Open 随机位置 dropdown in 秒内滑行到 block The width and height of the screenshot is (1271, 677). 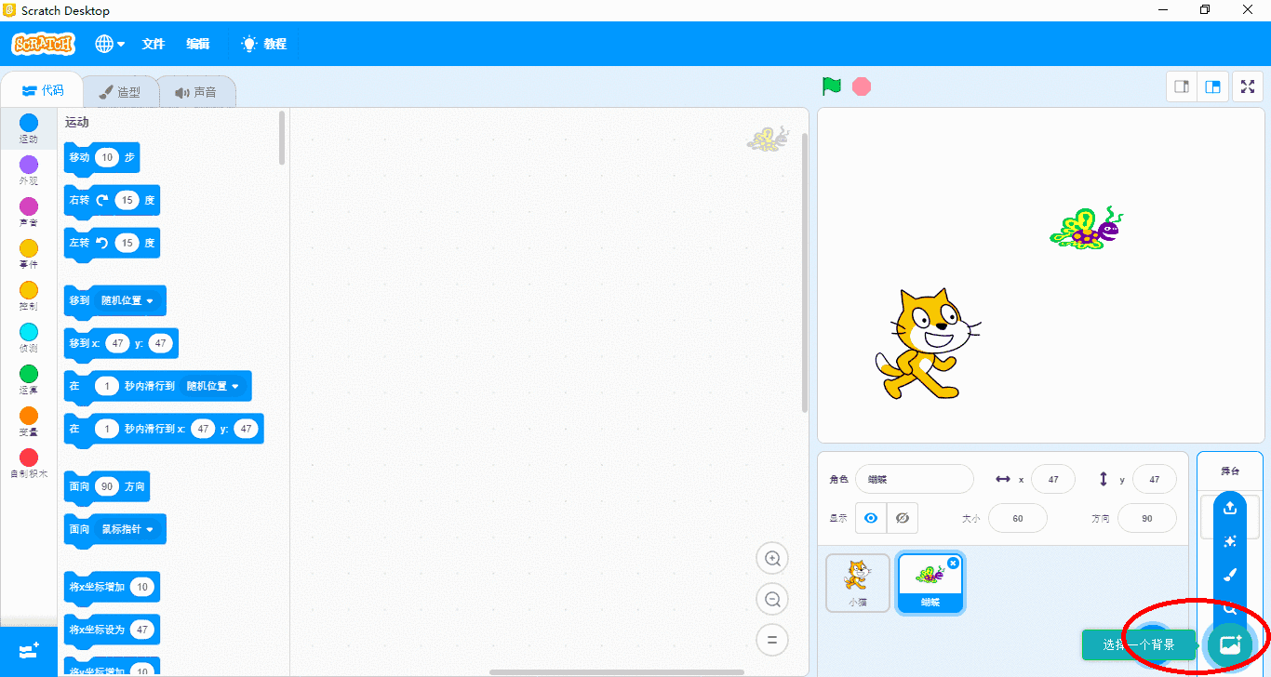pyautogui.click(x=213, y=386)
